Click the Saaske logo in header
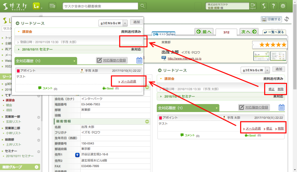The width and height of the screenshot is (297, 172). 15,6
